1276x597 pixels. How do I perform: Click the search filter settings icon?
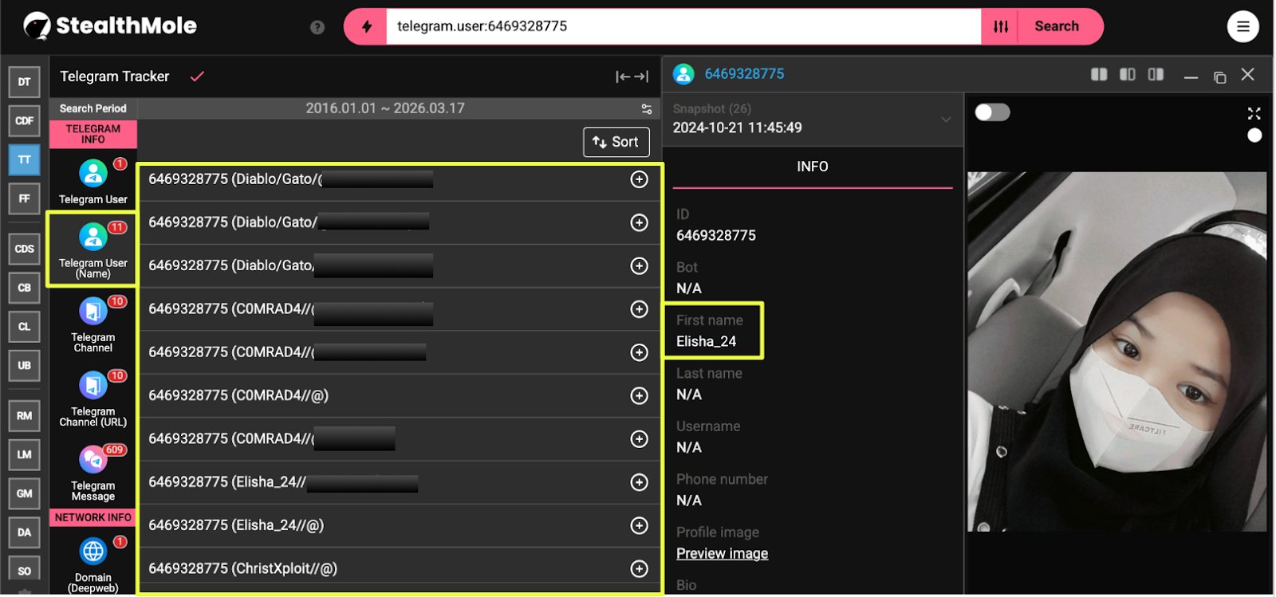(x=1001, y=26)
